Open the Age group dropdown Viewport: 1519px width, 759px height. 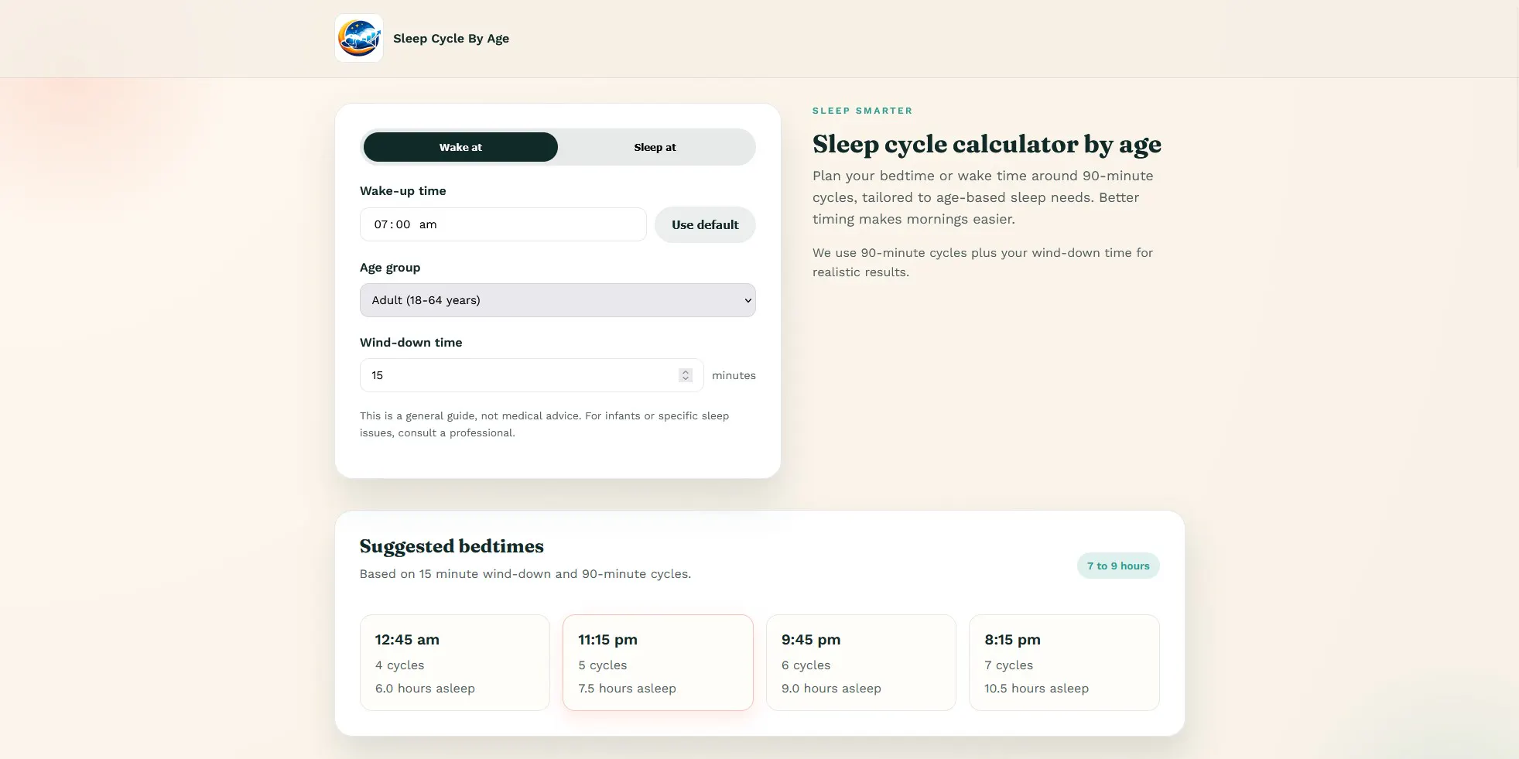click(x=558, y=300)
